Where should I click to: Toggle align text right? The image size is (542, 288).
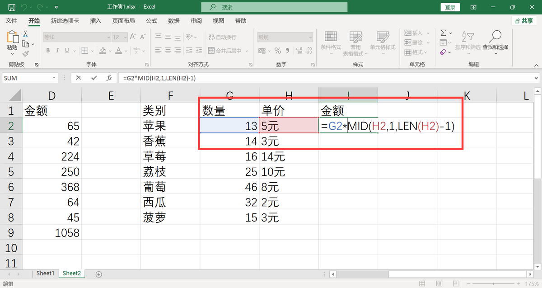178,51
